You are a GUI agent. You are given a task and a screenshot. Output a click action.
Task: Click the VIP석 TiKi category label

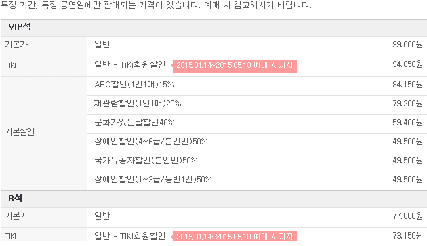click(x=10, y=65)
